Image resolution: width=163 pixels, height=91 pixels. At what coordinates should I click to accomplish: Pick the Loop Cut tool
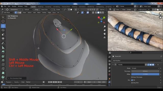click(x=3, y=65)
